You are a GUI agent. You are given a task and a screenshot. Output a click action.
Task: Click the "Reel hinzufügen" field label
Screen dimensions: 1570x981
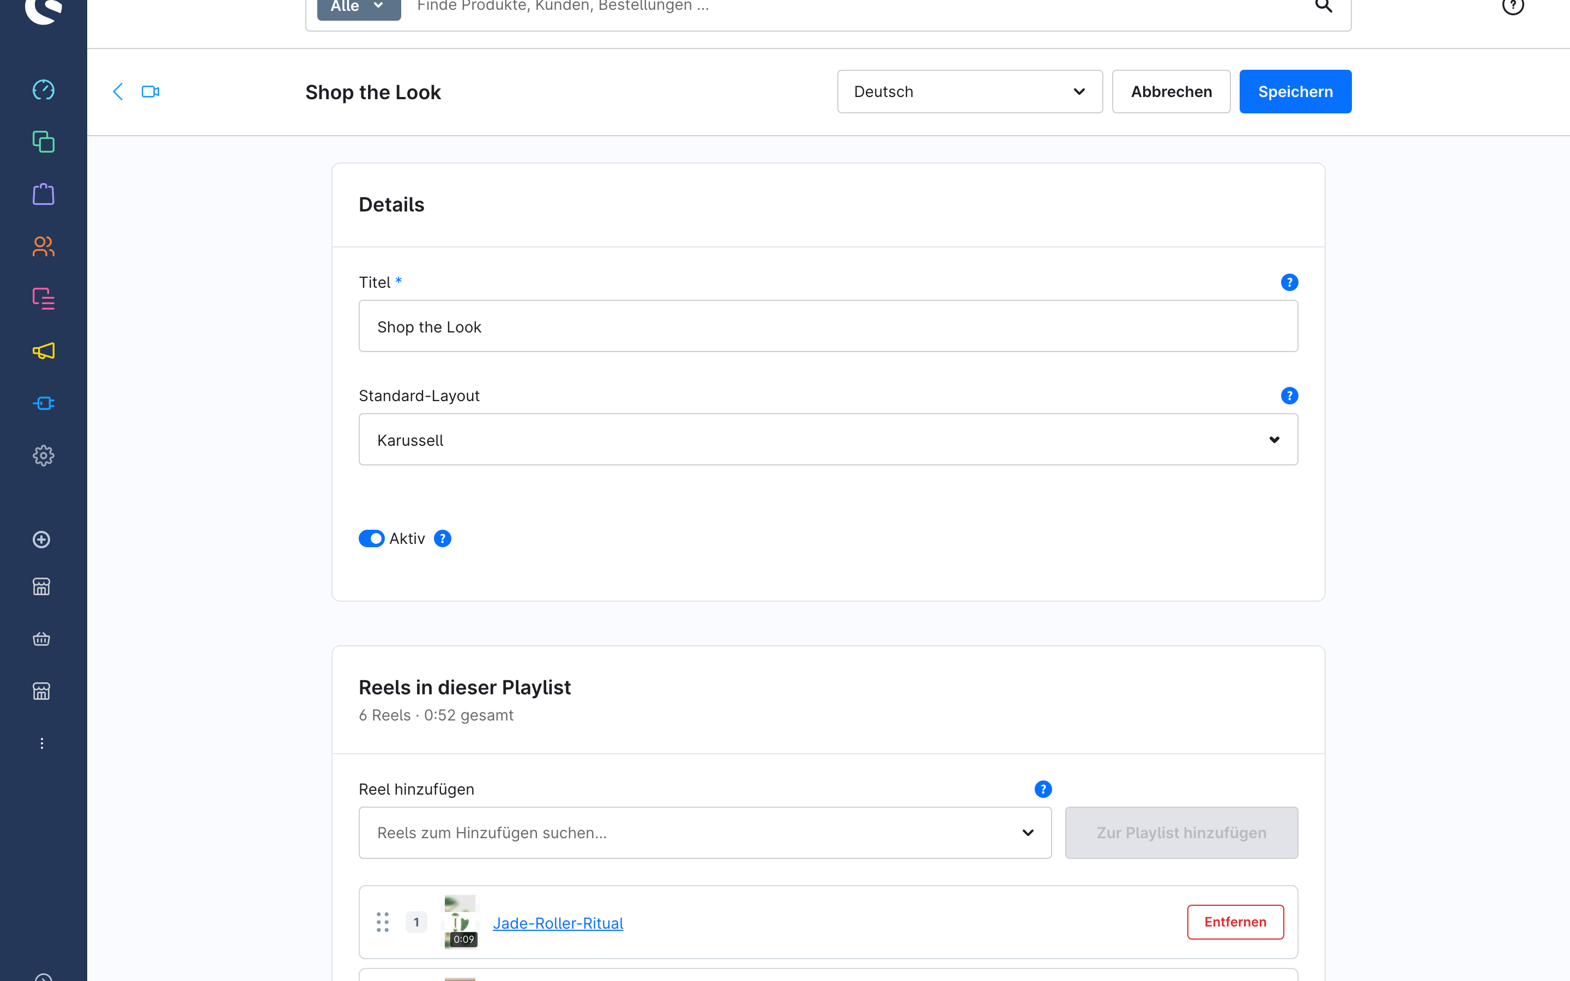point(416,790)
